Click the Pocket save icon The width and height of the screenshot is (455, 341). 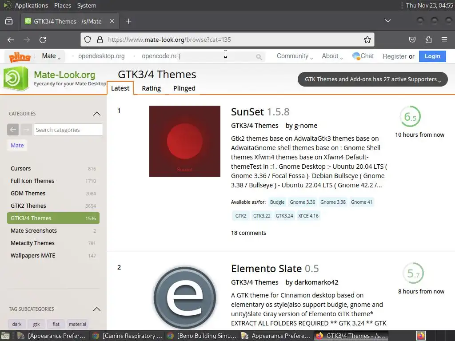click(412, 40)
